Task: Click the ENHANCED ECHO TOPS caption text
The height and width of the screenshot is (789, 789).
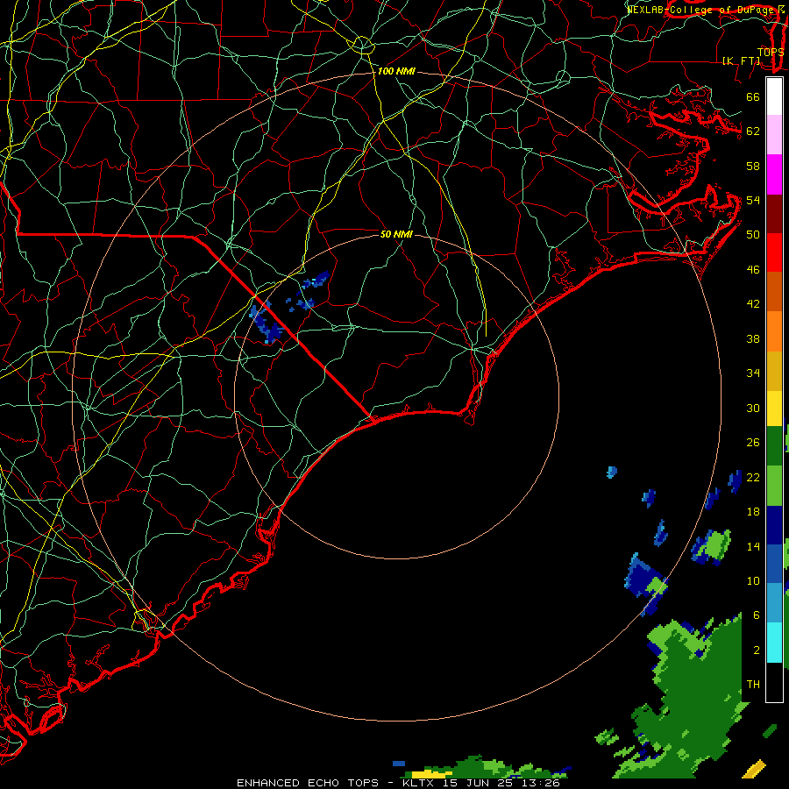Action: point(308,783)
